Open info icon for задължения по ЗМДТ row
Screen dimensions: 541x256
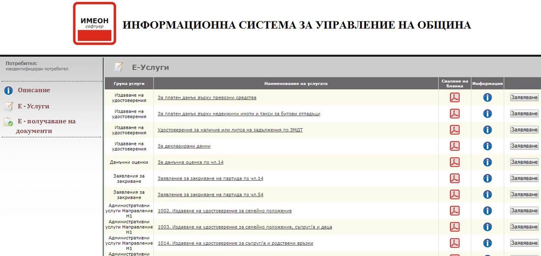coord(487,130)
